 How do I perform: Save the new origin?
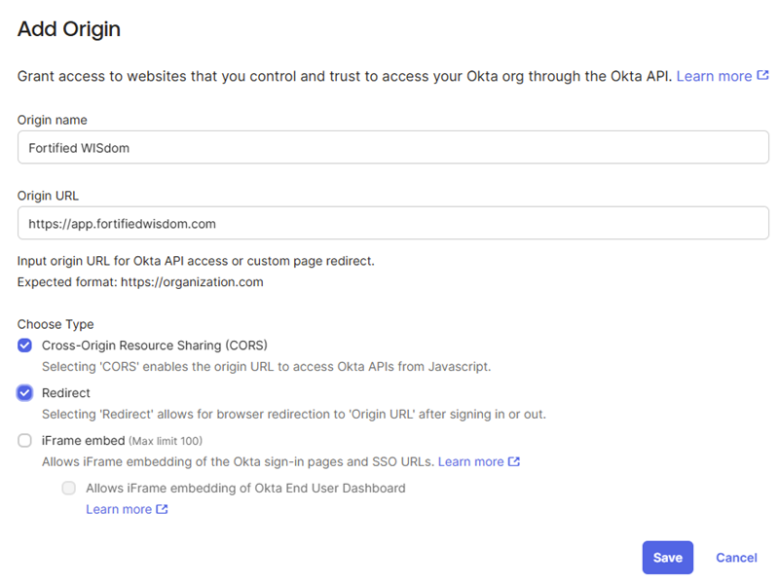[668, 557]
